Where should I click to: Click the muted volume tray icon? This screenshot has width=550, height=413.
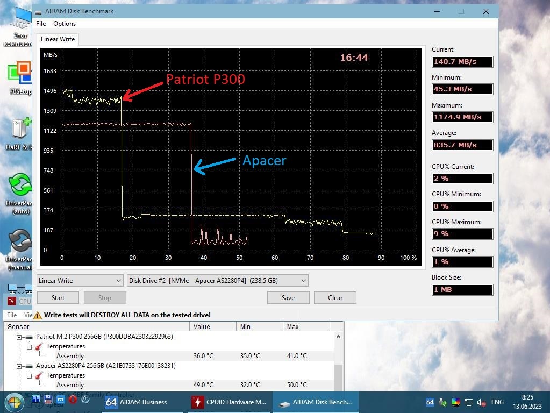(x=481, y=403)
